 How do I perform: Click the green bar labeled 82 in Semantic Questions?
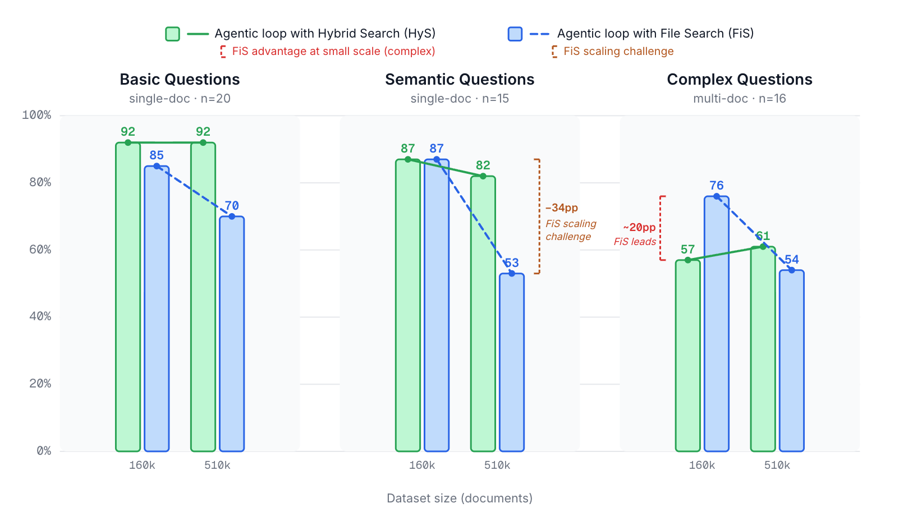pos(483,314)
